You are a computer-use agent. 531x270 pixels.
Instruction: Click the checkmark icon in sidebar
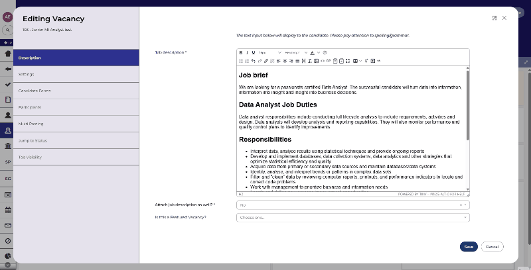8,85
